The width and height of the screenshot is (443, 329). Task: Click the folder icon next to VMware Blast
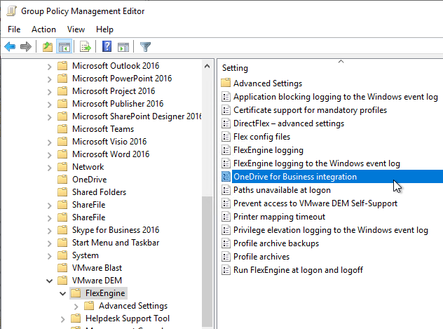(x=62, y=268)
